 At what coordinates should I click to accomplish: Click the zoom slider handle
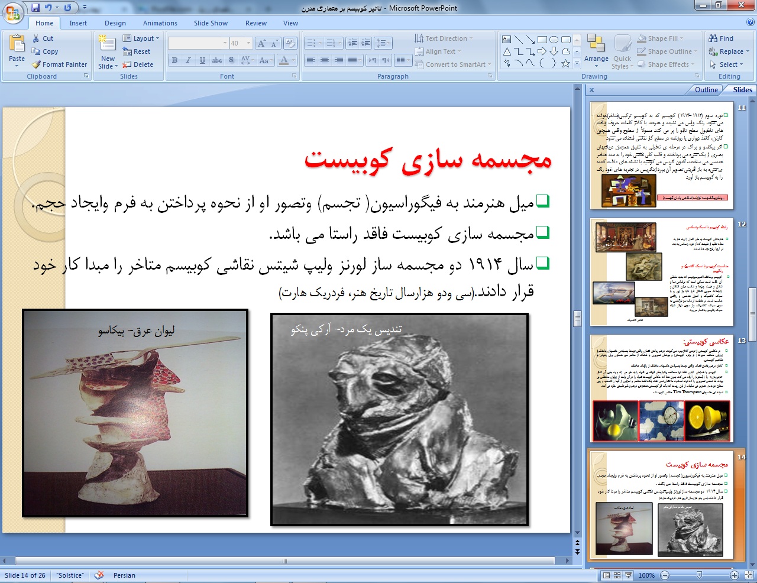tap(699, 575)
